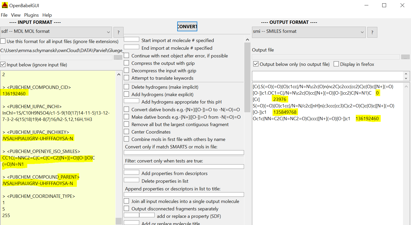Enable 'Attempt to translate keywords'
The height and width of the screenshot is (225, 411).
(126, 78)
